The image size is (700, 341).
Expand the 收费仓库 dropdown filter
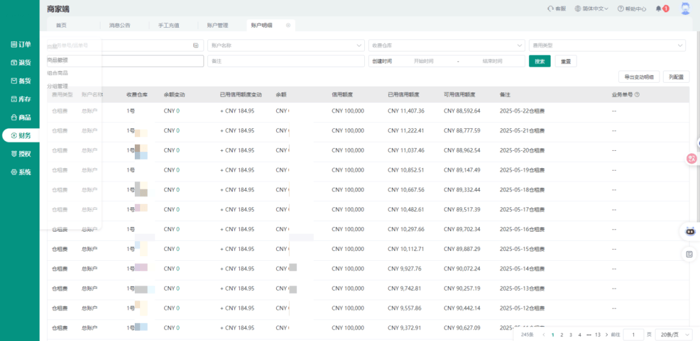pyautogui.click(x=447, y=45)
